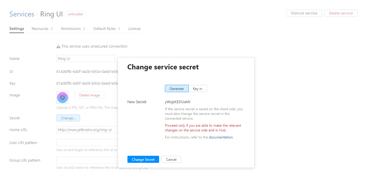Delete the service image
This screenshot has height=174, width=367.
pos(89,95)
